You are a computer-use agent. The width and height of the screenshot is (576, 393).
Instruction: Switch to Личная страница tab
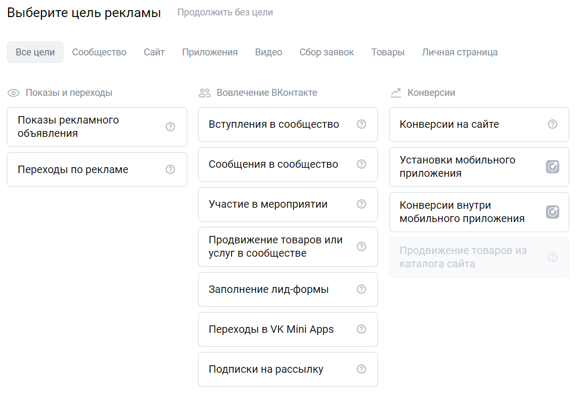(x=459, y=52)
